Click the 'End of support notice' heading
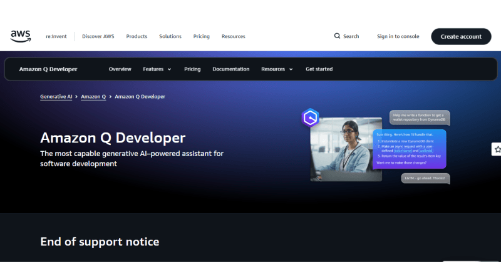Screen dimensions: 501x278 [x=100, y=242]
